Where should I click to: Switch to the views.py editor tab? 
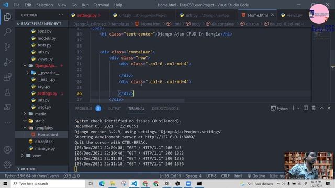point(293,15)
